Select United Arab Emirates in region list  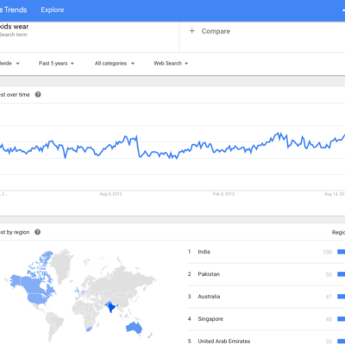(x=224, y=342)
